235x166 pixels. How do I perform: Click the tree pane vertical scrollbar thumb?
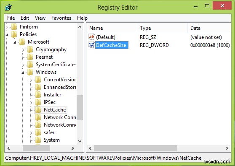(80, 108)
